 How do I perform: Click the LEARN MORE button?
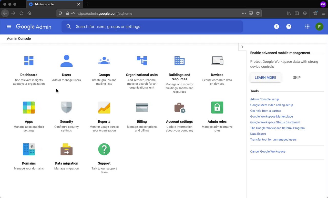[x=265, y=78]
